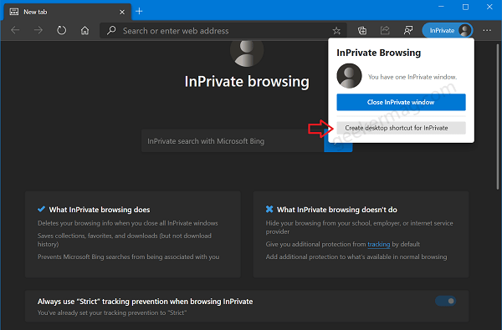Image resolution: width=502 pixels, height=330 pixels.
Task: Click the 'What InPrivate browsing does' heading
Action: click(100, 210)
